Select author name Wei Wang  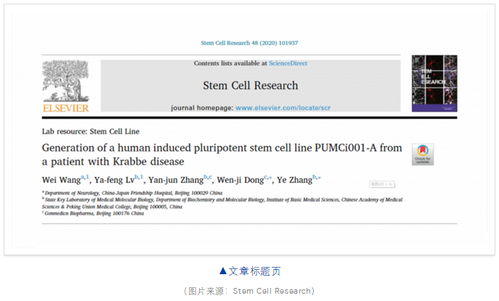(62, 180)
